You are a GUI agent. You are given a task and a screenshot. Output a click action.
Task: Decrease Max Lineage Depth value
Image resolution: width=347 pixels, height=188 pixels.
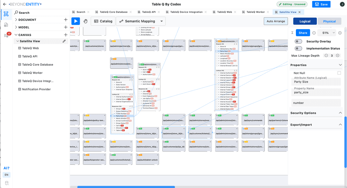pos(326,56)
